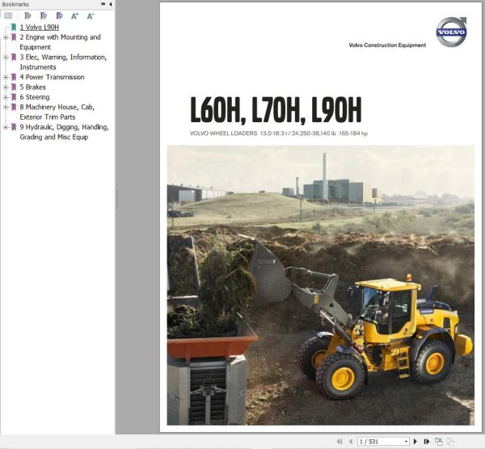Click the VOLVO WHEEL LOADERS subtitle line
The image size is (485, 449).
279,133
